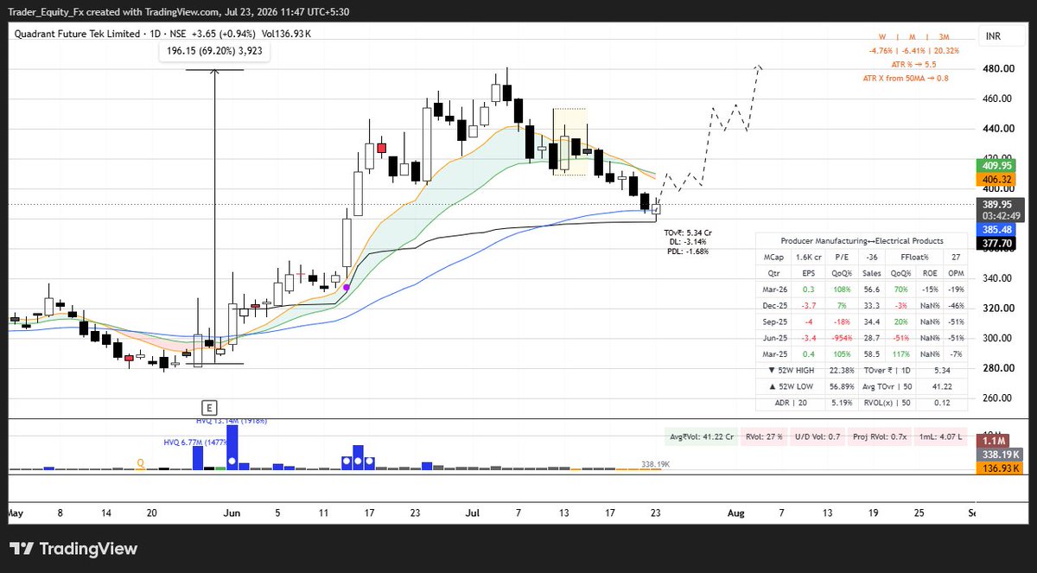
Task: Click the black 377.70 price tag
Action: [995, 244]
